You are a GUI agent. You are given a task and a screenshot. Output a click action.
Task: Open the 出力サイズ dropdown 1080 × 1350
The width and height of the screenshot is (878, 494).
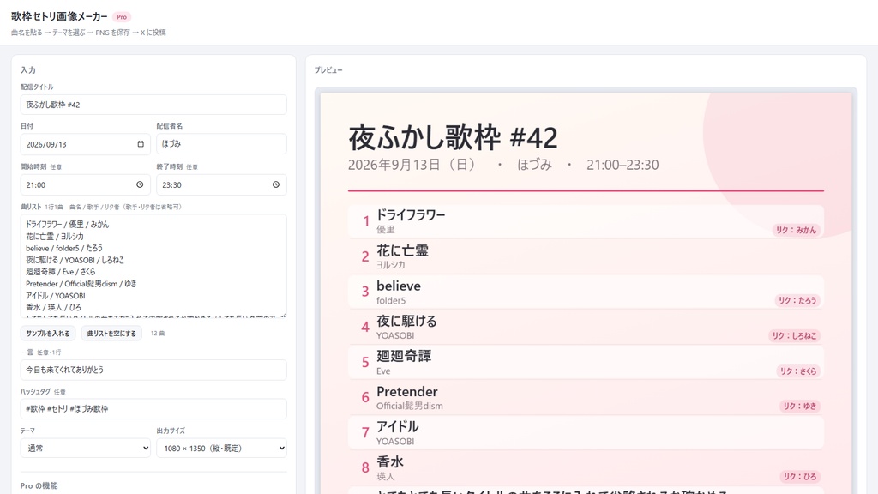pyautogui.click(x=222, y=448)
